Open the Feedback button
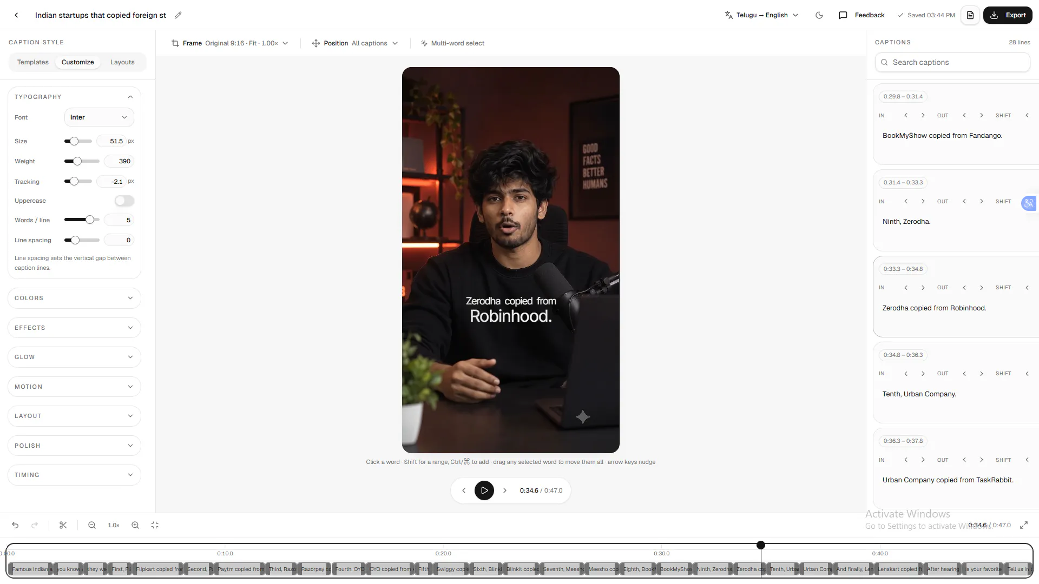The height and width of the screenshot is (584, 1039). [862, 15]
